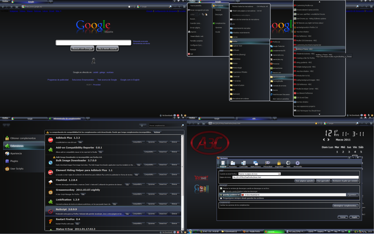374x234 pixels.
Task: Click Gmail logo on a3c page
Action: pyautogui.click(x=201, y=189)
